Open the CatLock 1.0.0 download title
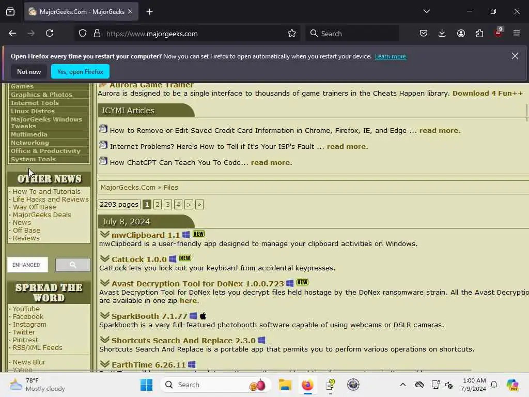Screen dimensions: 529x397 139,259
